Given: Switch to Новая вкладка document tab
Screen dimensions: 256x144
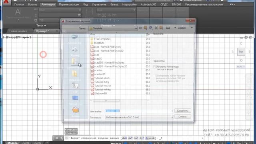Looking at the screenshot, I should pyautogui.click(x=18, y=31).
